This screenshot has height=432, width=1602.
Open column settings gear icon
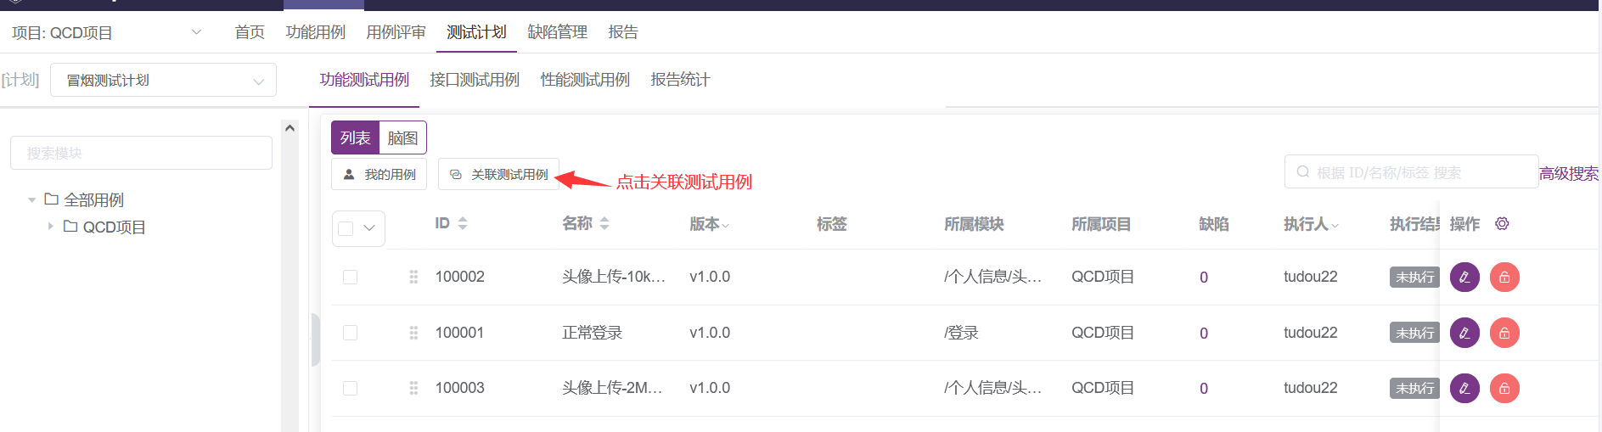[1502, 224]
